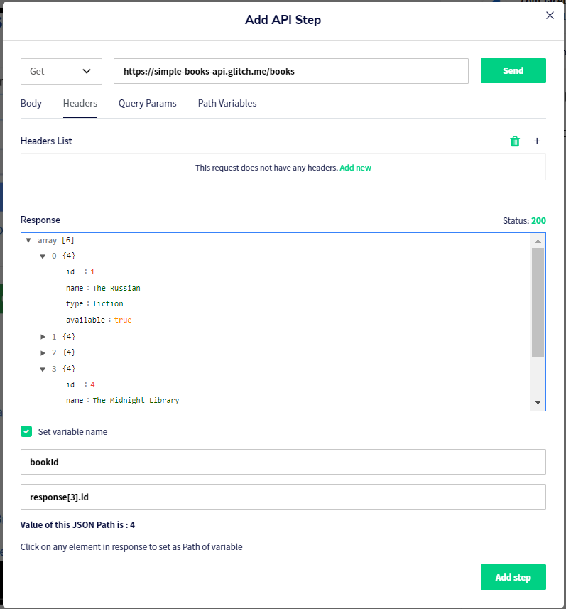Select 'The Russian' name value in response

[x=116, y=289]
